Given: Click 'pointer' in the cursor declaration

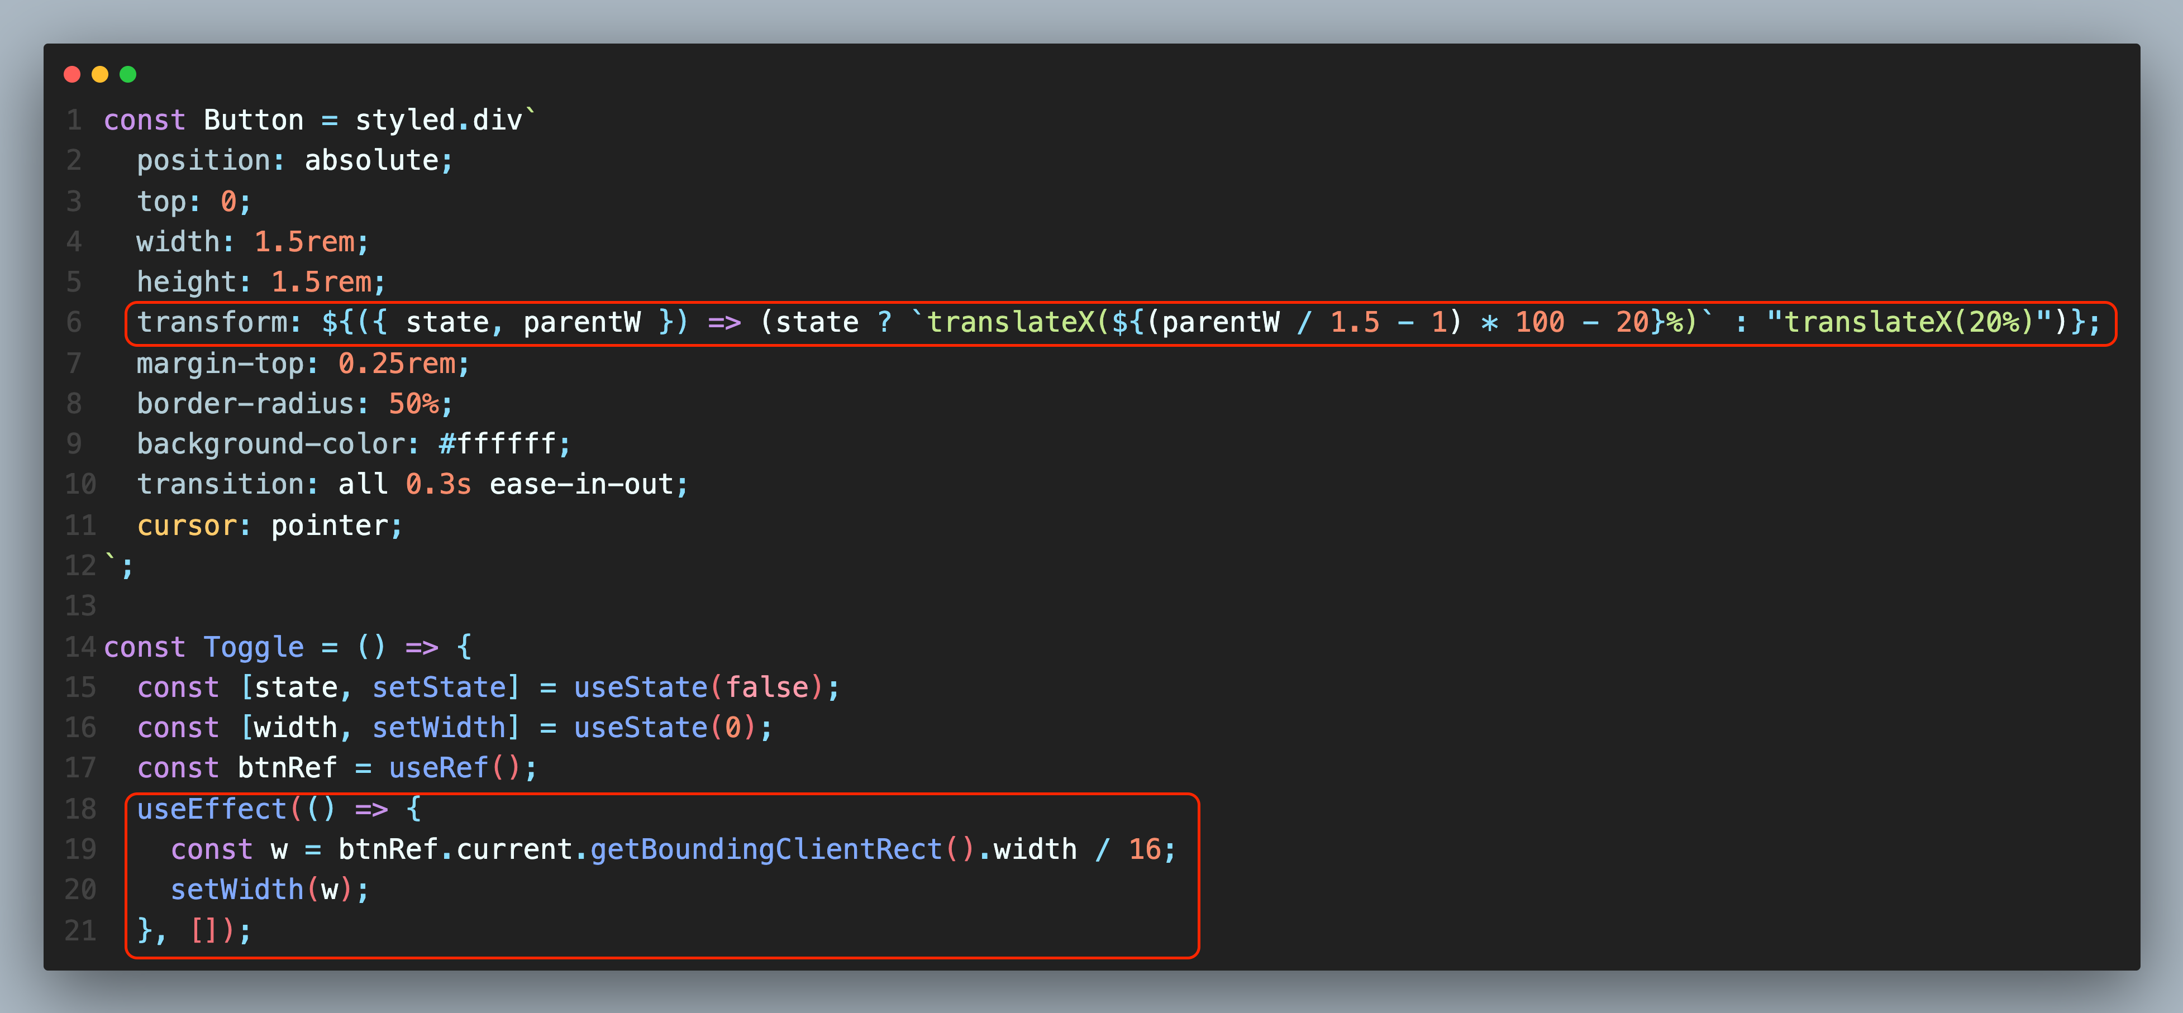Looking at the screenshot, I should click(x=329, y=526).
